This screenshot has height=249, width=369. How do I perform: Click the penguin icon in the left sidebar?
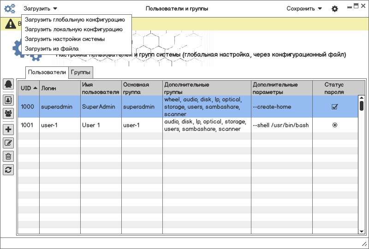coord(8,84)
